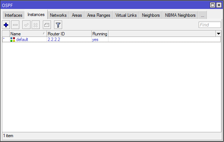This screenshot has width=224, height=142.
Task: Enable instance using the checkmark icon
Action: tap(26, 25)
